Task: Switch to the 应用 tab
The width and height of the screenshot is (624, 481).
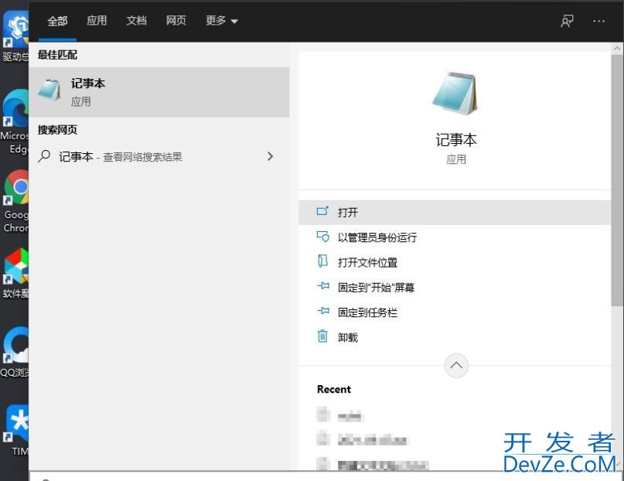Action: click(97, 21)
